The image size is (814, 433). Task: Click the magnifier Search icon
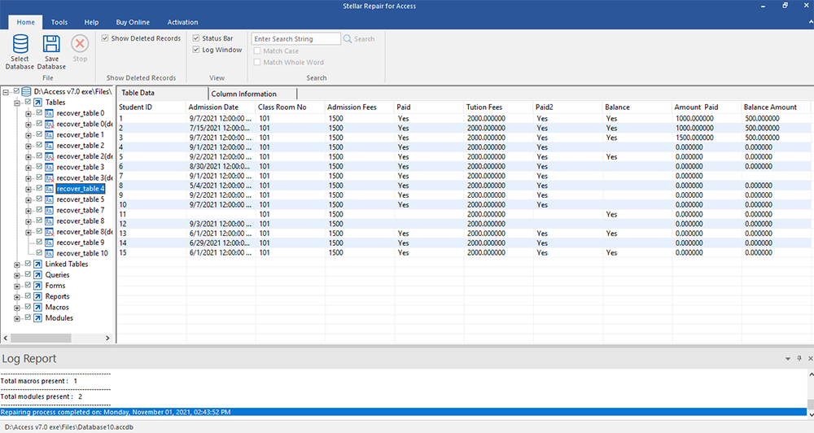coord(348,39)
